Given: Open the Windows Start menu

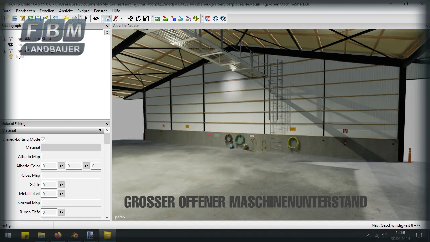Looking at the screenshot, I should click(8, 235).
